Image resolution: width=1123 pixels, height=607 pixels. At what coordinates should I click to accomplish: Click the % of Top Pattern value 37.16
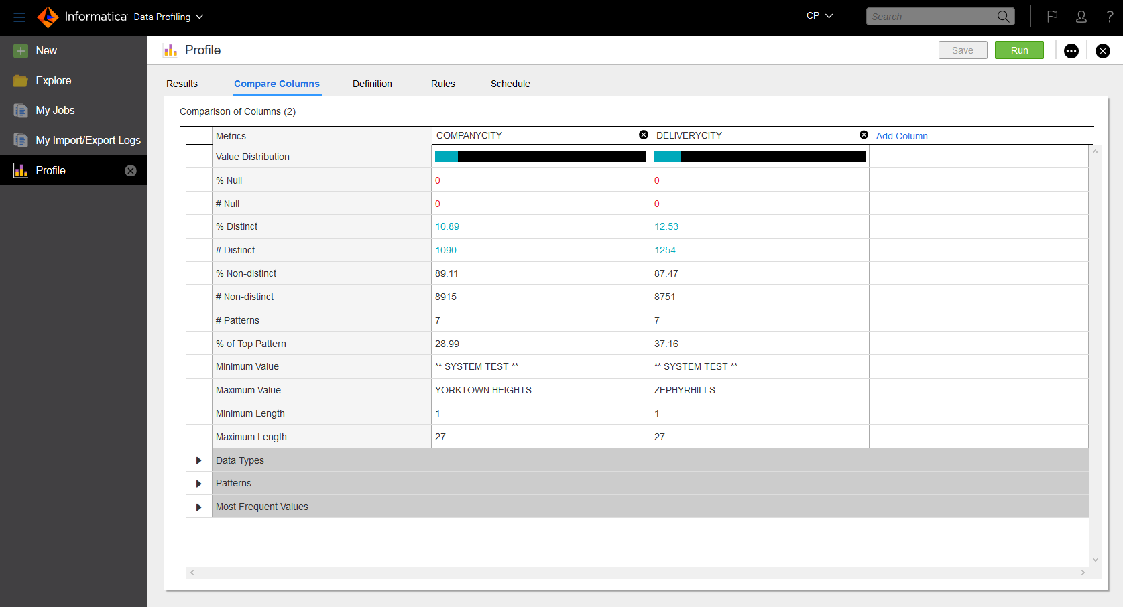666,344
